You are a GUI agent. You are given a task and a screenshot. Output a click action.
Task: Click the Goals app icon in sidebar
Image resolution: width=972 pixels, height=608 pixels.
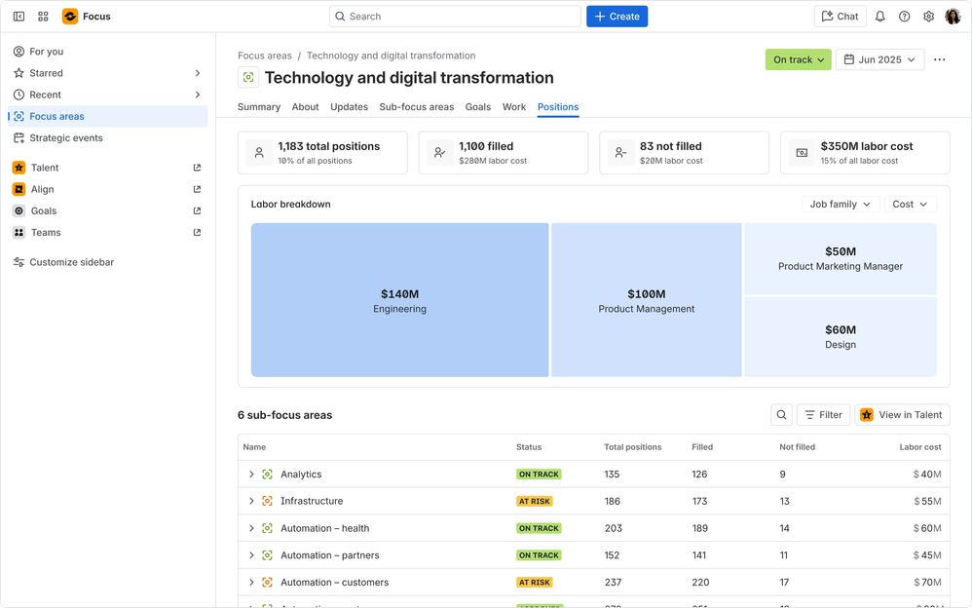point(19,210)
